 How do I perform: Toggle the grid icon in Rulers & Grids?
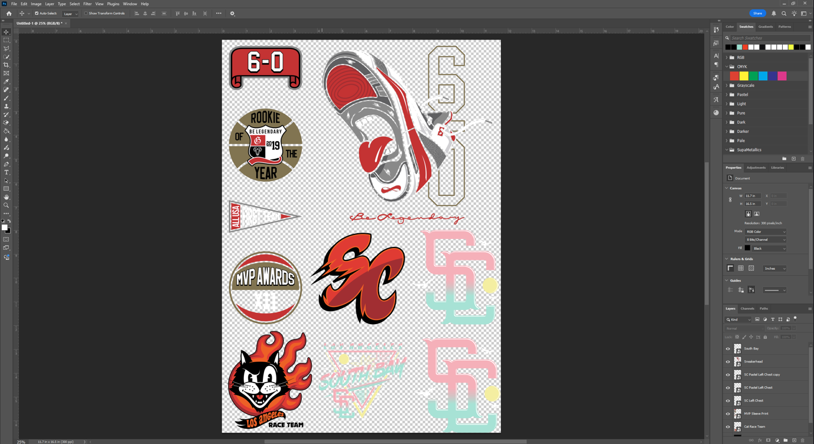(x=741, y=268)
